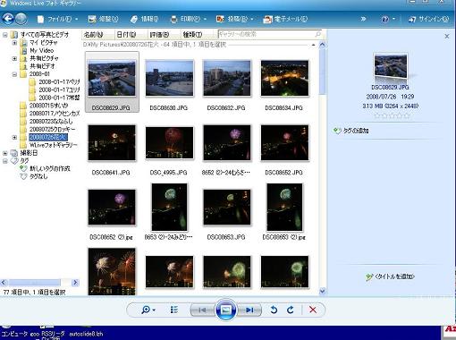Screen dimensions: 456x340
Task: Go to the next photo button
Action: [x=249, y=310]
